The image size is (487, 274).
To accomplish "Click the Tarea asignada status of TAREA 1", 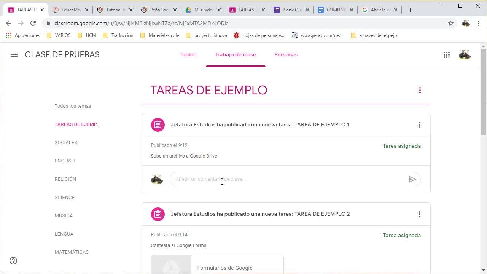I will point(402,146).
